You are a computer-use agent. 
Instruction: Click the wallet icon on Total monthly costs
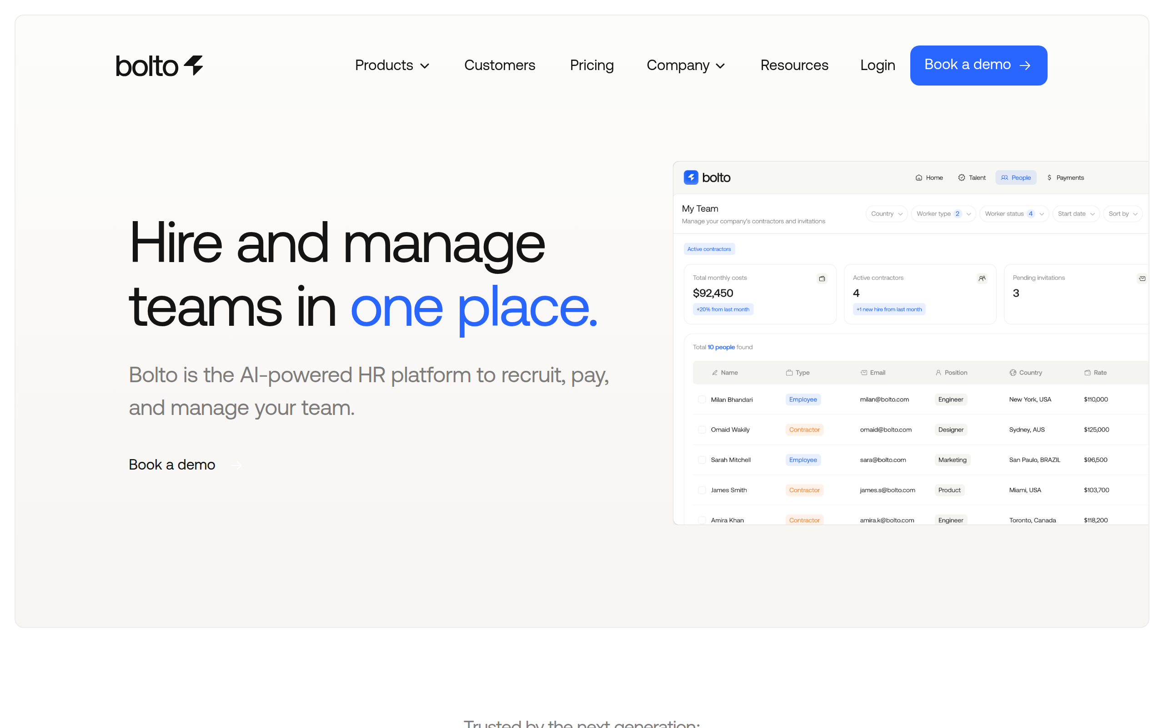point(822,278)
